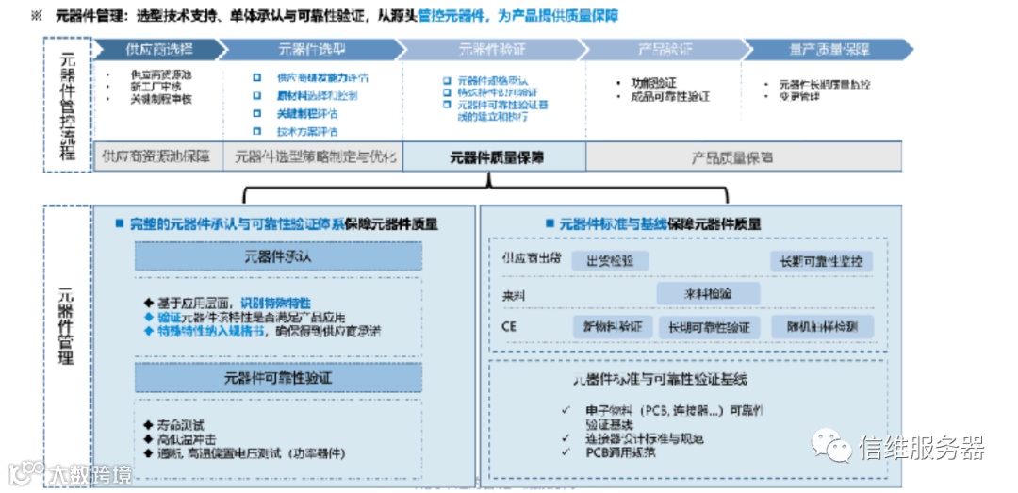The image size is (1018, 493).
Task: Click the 成品可靠性验证 bullet
Action: pyautogui.click(x=670, y=96)
